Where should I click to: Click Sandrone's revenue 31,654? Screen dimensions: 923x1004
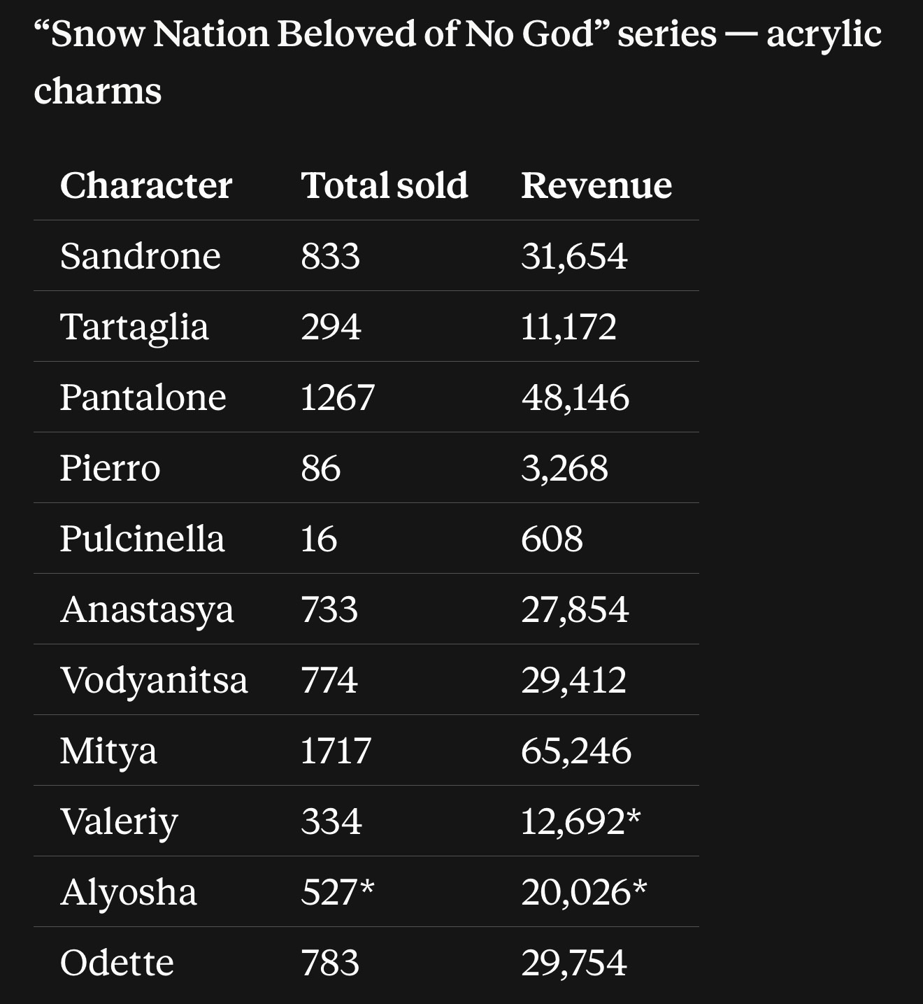click(x=574, y=256)
